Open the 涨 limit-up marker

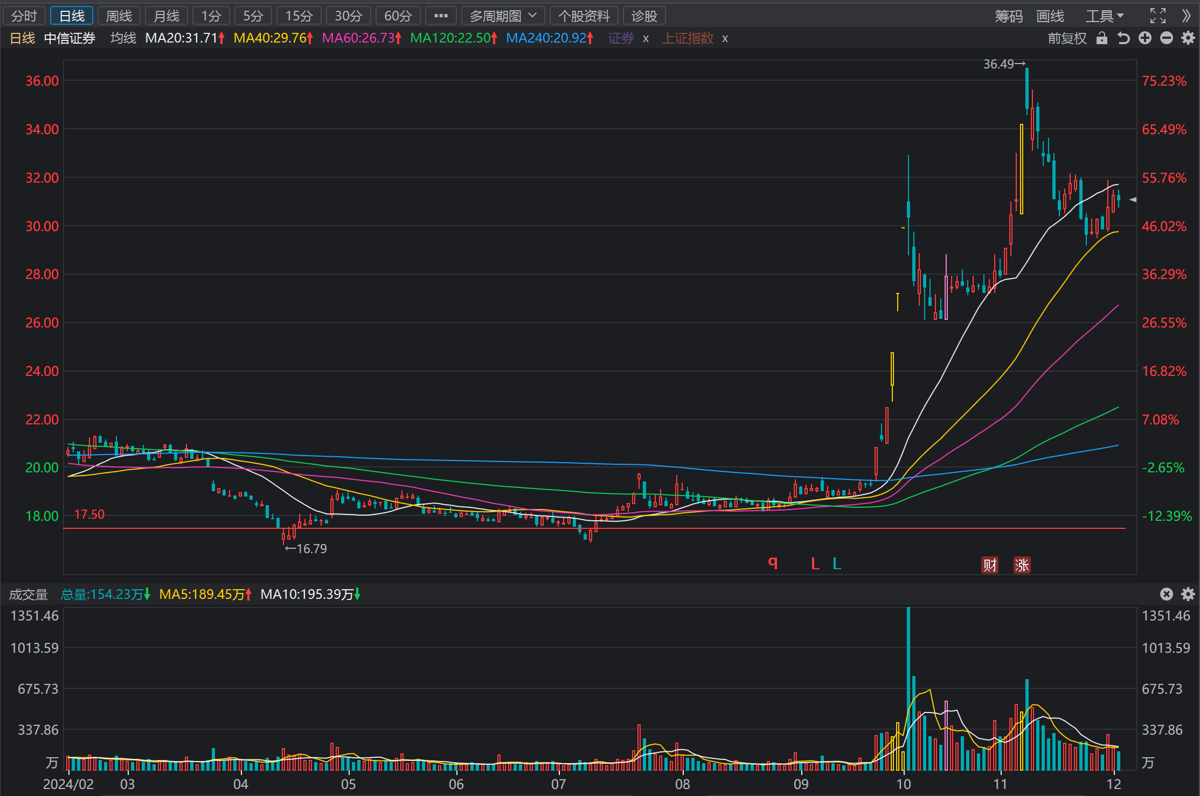(1022, 565)
